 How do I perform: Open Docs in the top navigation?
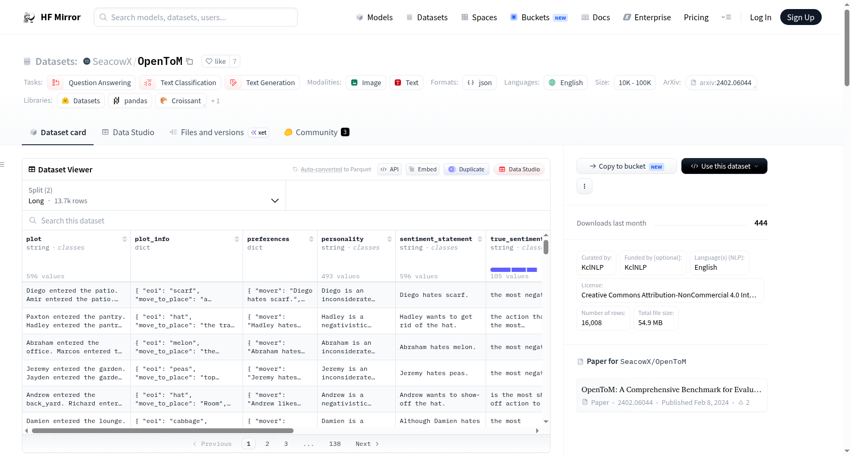pos(596,18)
